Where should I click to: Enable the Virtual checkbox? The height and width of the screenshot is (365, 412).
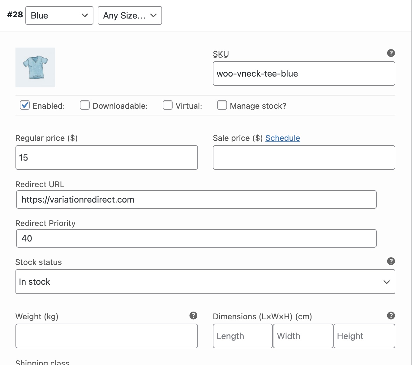click(x=168, y=105)
